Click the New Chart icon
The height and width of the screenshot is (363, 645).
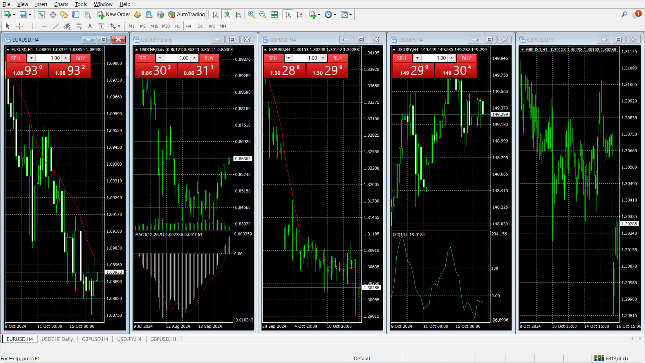point(7,14)
